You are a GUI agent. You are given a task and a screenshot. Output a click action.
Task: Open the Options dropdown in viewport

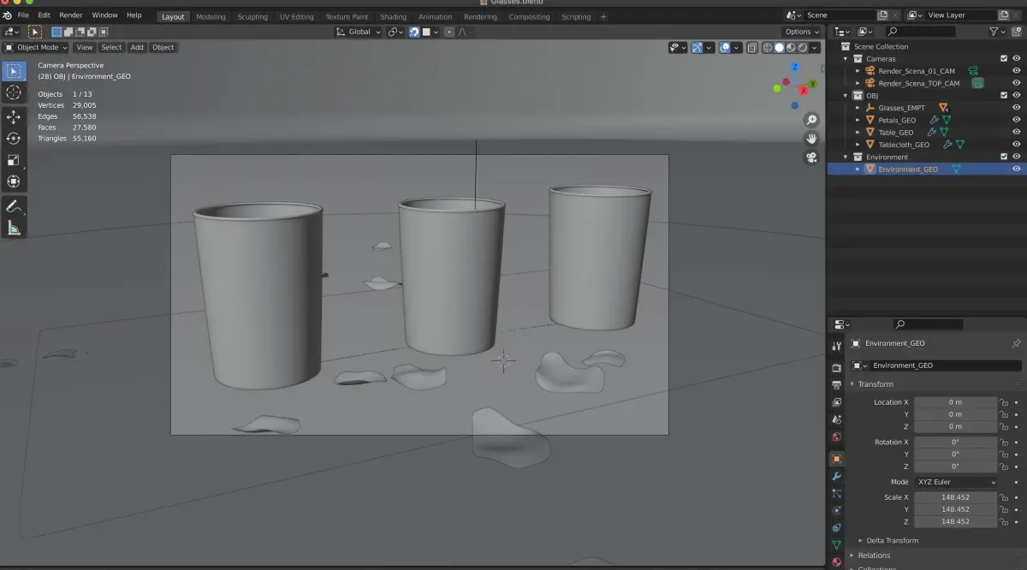click(x=802, y=32)
